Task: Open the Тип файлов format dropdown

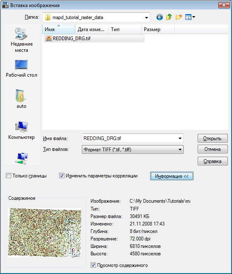Action: pos(133,150)
